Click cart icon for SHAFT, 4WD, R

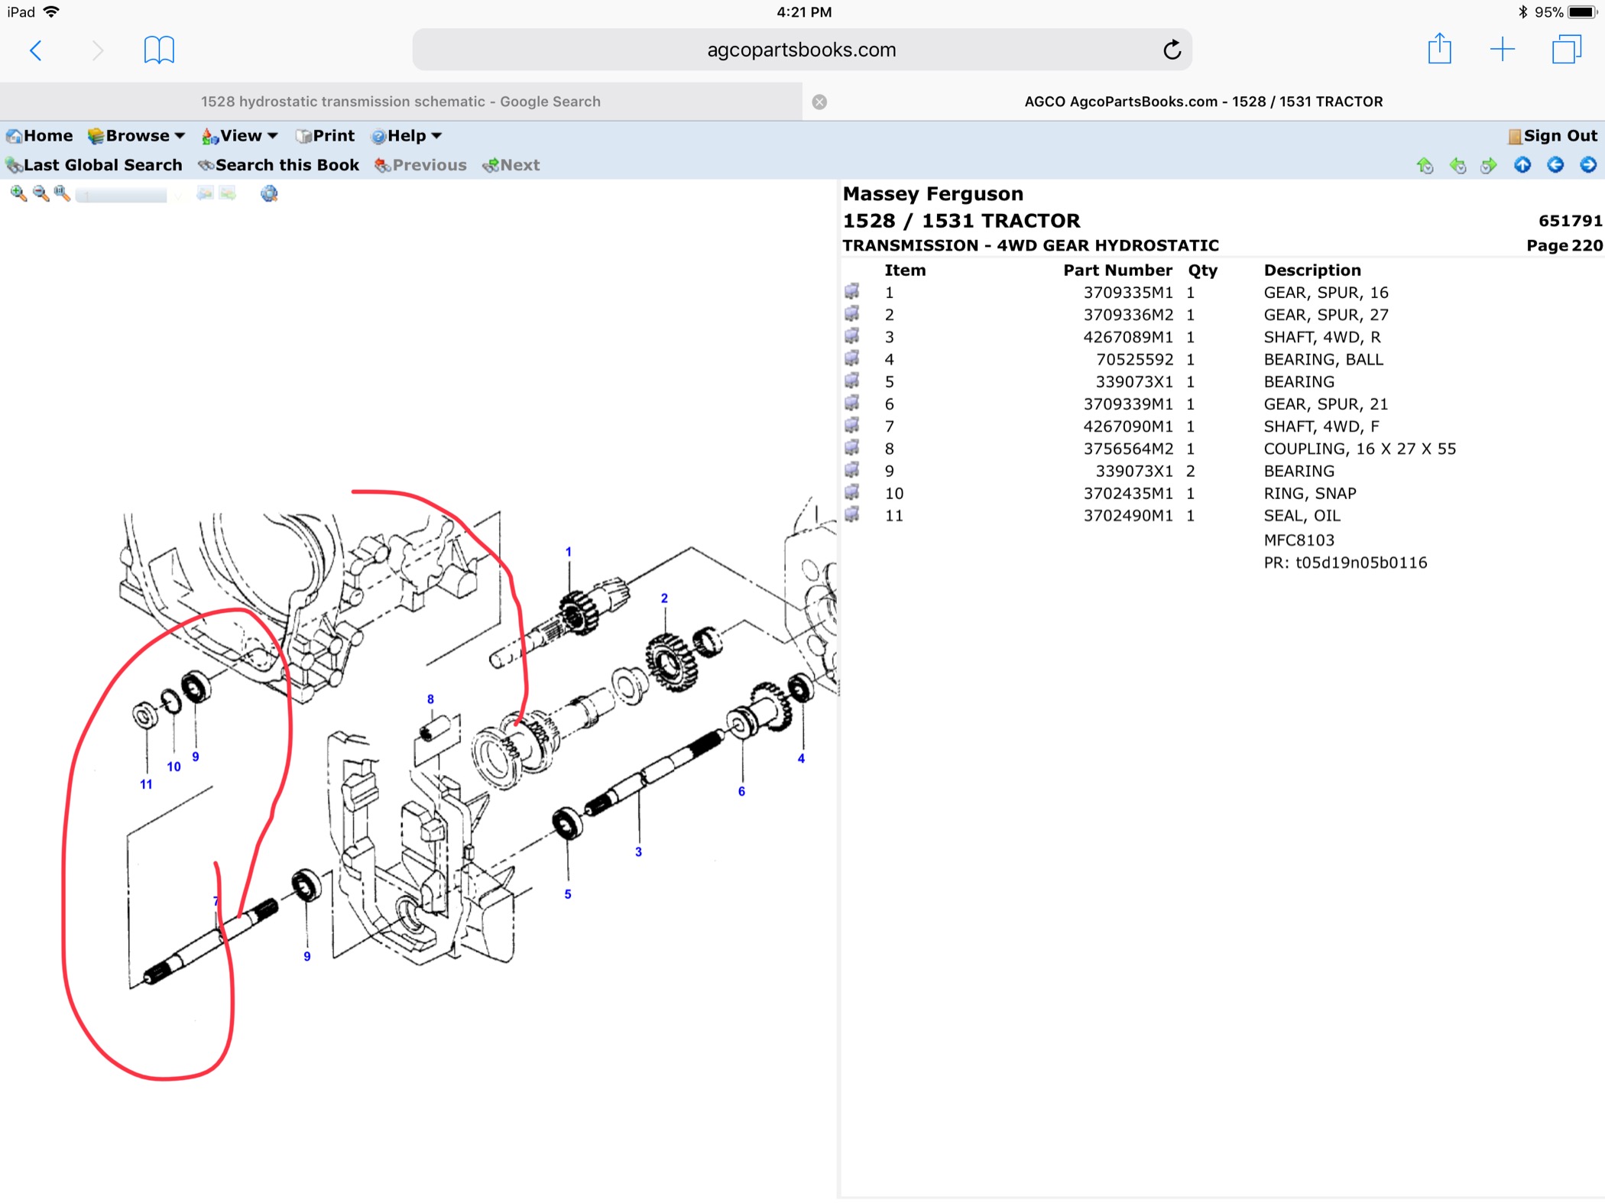pos(852,336)
